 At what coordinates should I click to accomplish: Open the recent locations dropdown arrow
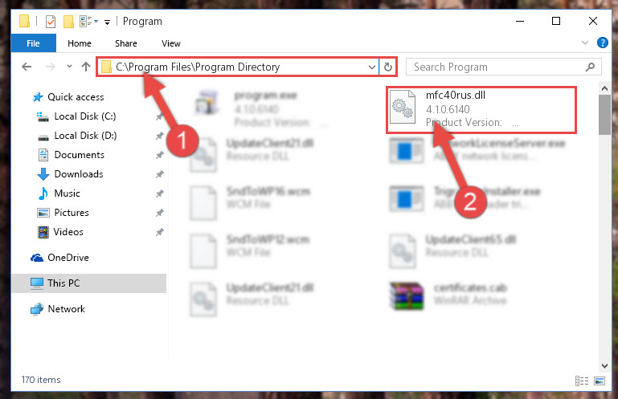click(69, 66)
